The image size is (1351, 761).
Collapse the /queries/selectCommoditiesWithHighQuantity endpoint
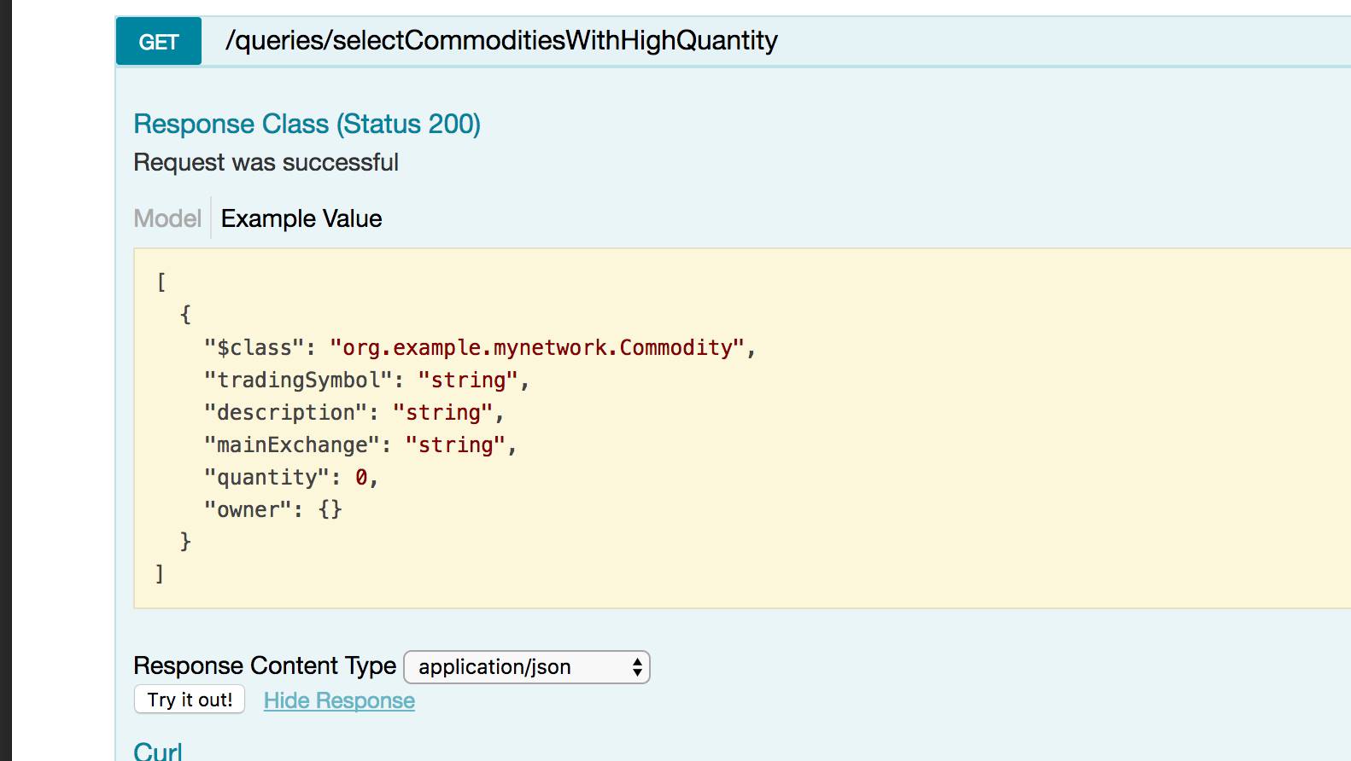point(501,40)
